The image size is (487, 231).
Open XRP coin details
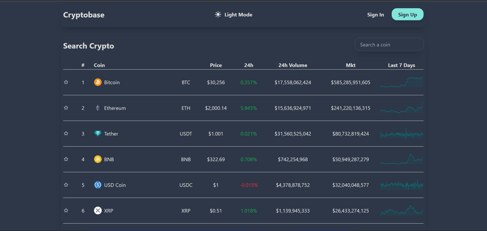pyautogui.click(x=108, y=211)
